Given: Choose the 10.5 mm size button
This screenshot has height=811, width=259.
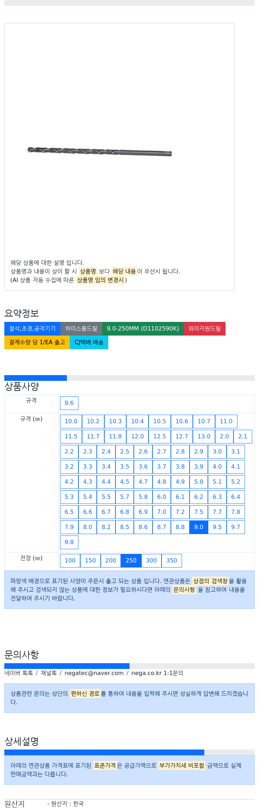Looking at the screenshot, I should pyautogui.click(x=160, y=422).
